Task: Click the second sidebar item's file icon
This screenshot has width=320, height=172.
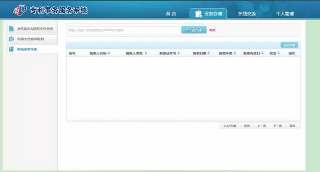Action: click(x=11, y=39)
